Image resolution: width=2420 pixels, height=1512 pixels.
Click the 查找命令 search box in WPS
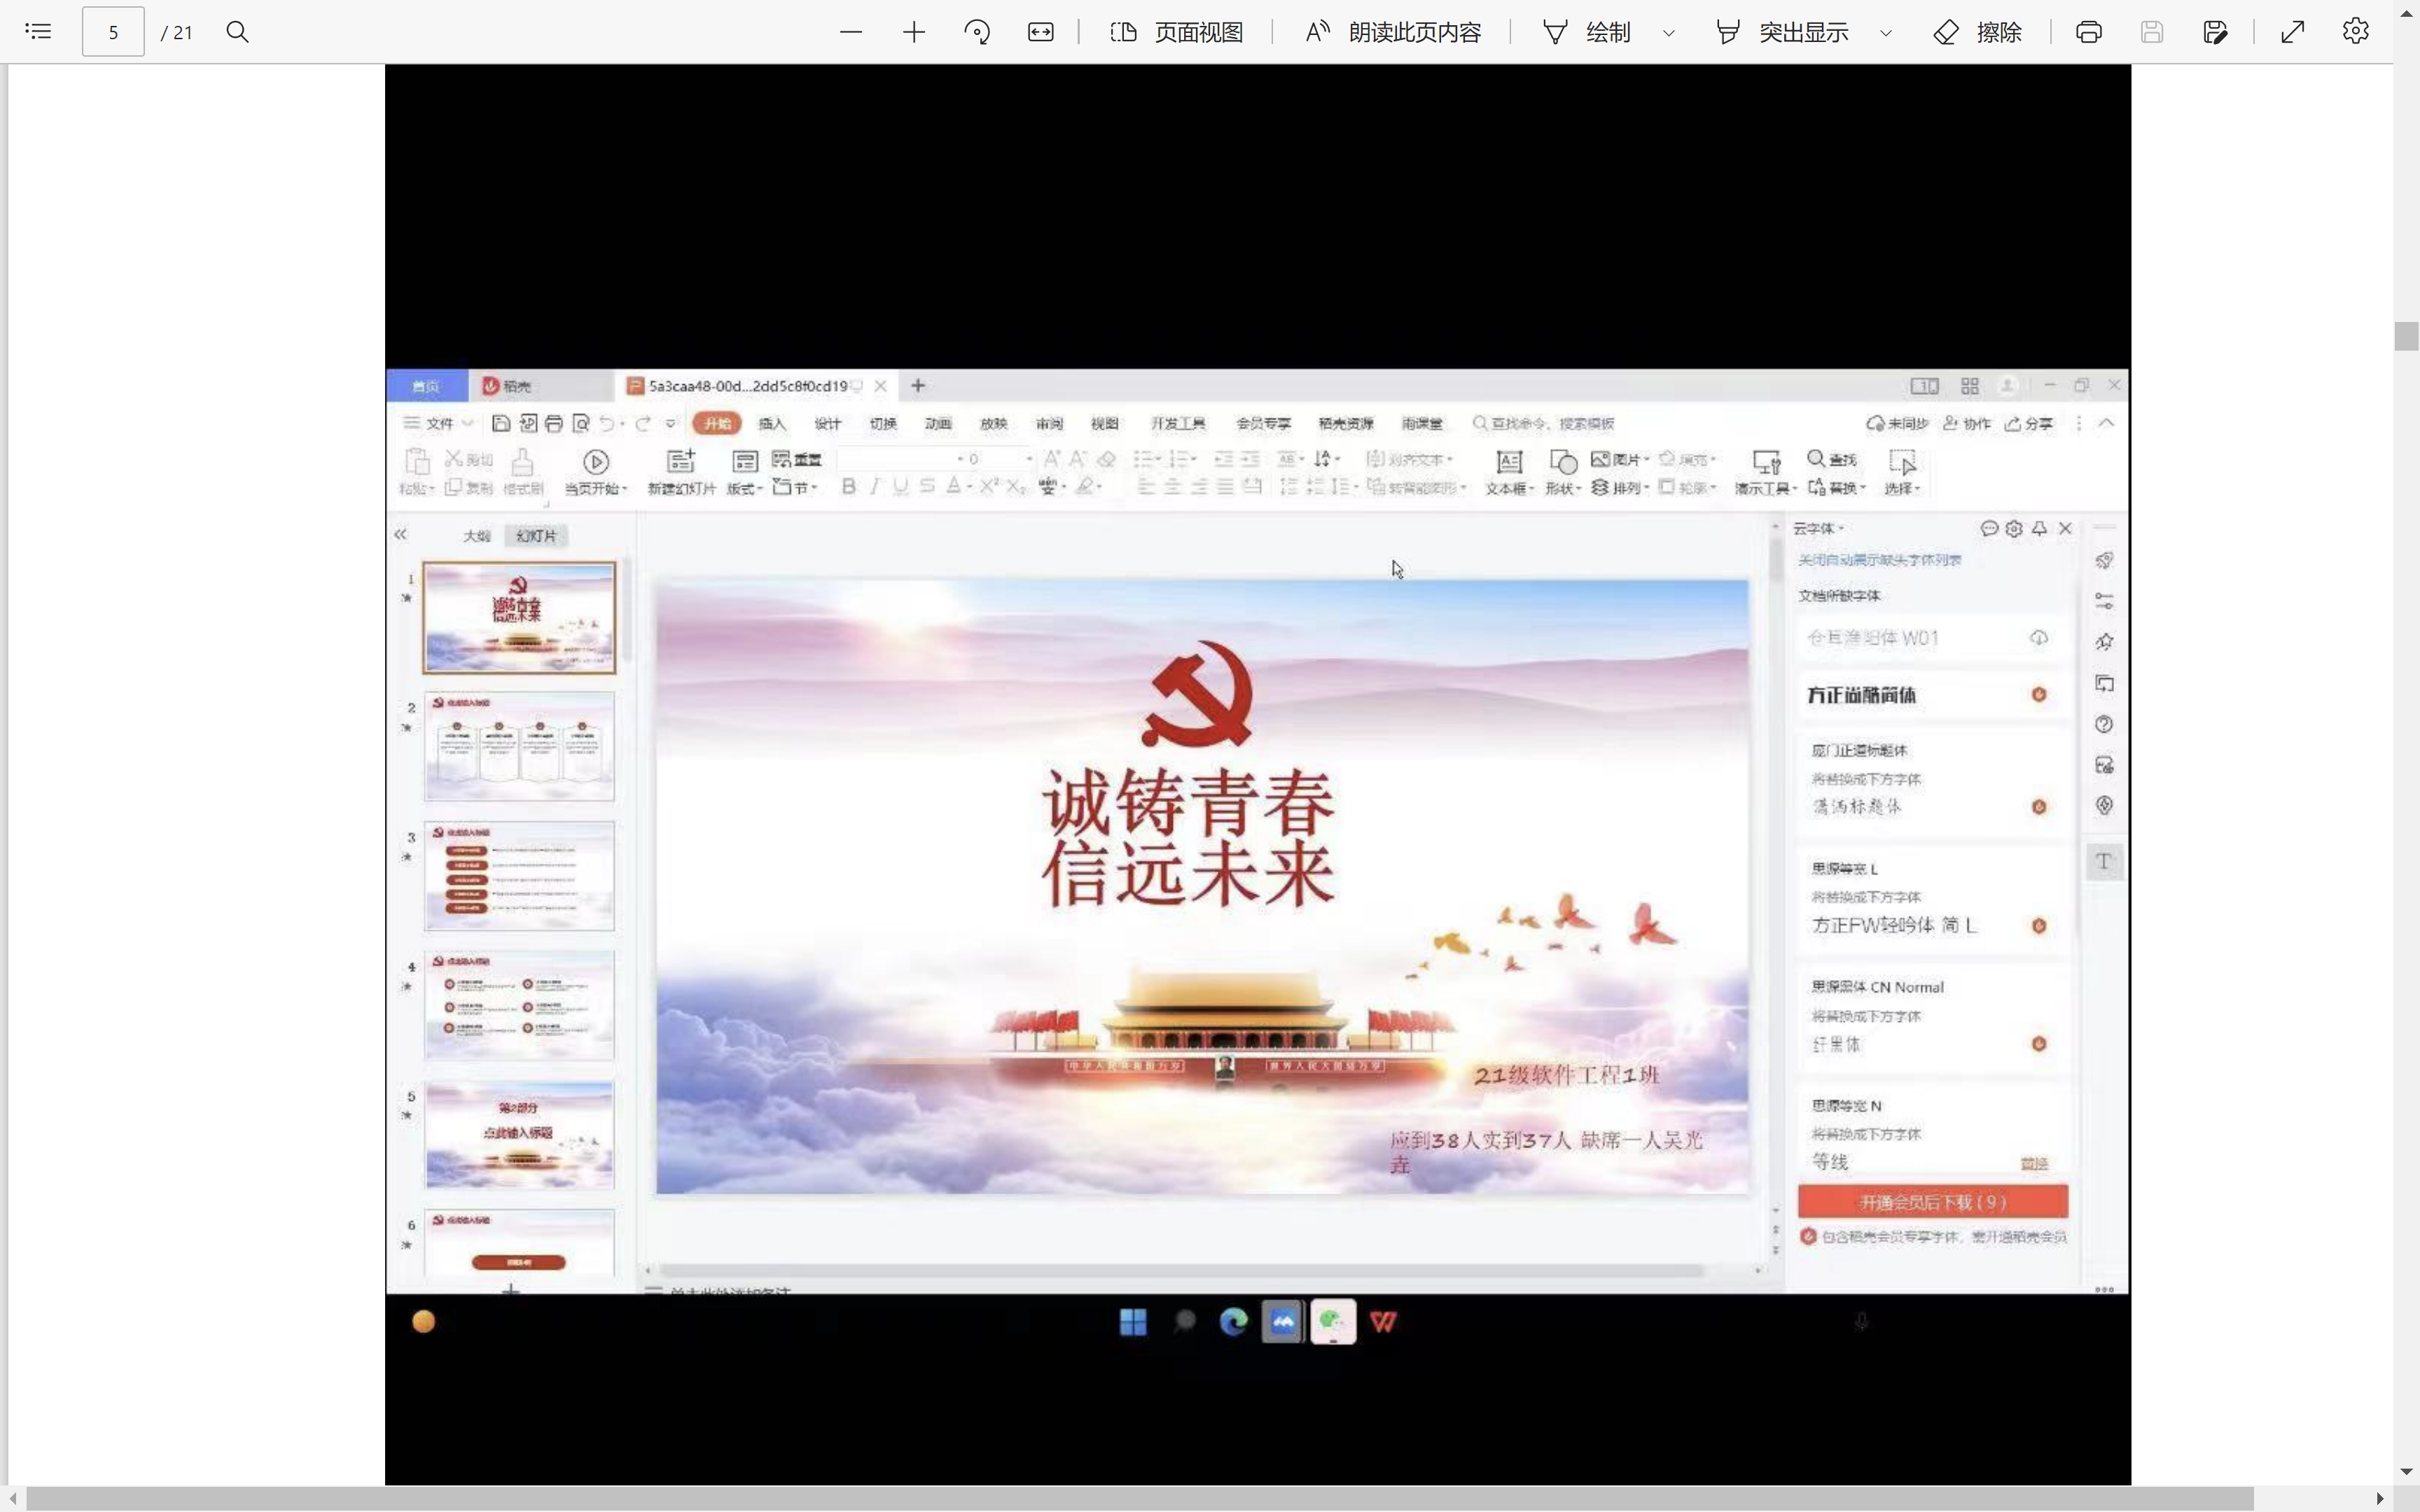pos(1545,424)
